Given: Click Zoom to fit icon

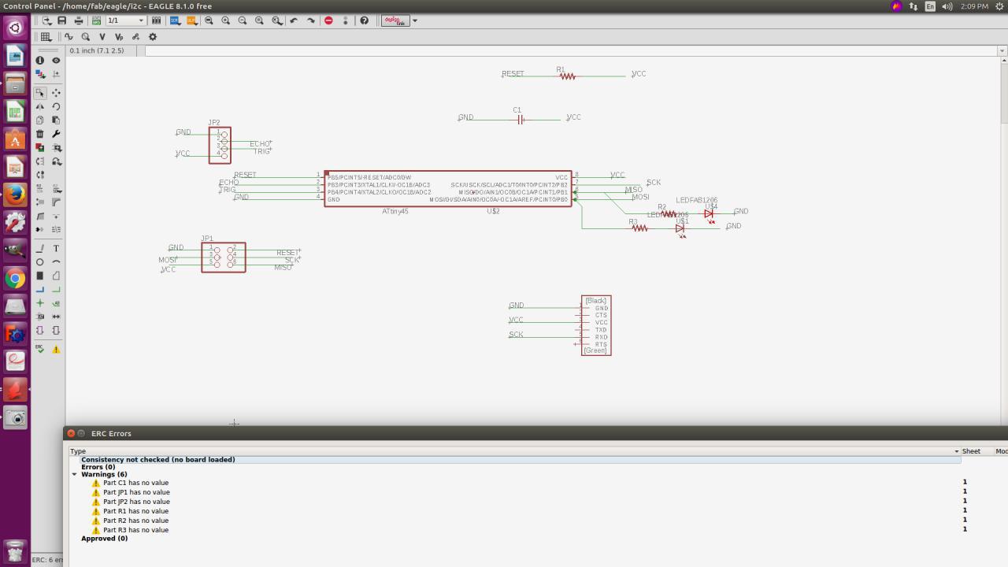Looking at the screenshot, I should [x=209, y=20].
